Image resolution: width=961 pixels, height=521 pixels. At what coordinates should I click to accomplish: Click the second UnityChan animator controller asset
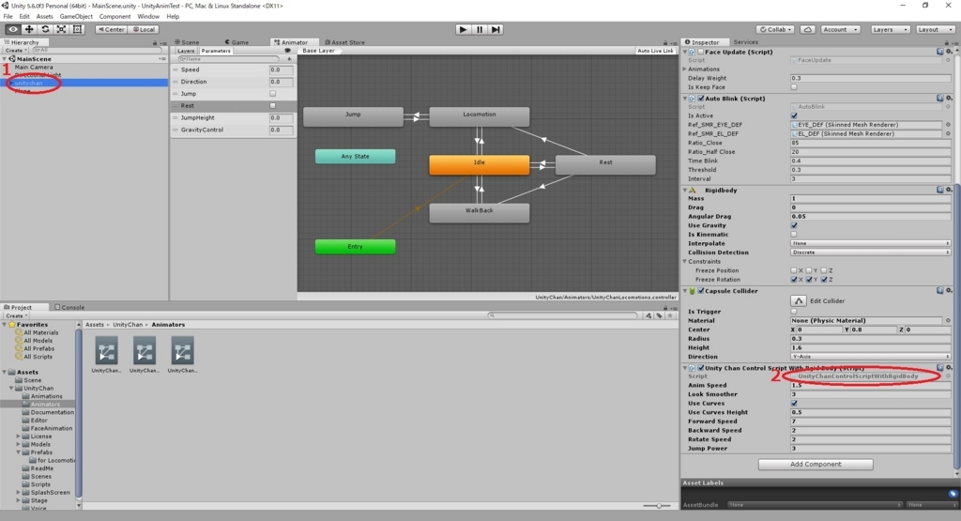pos(144,354)
